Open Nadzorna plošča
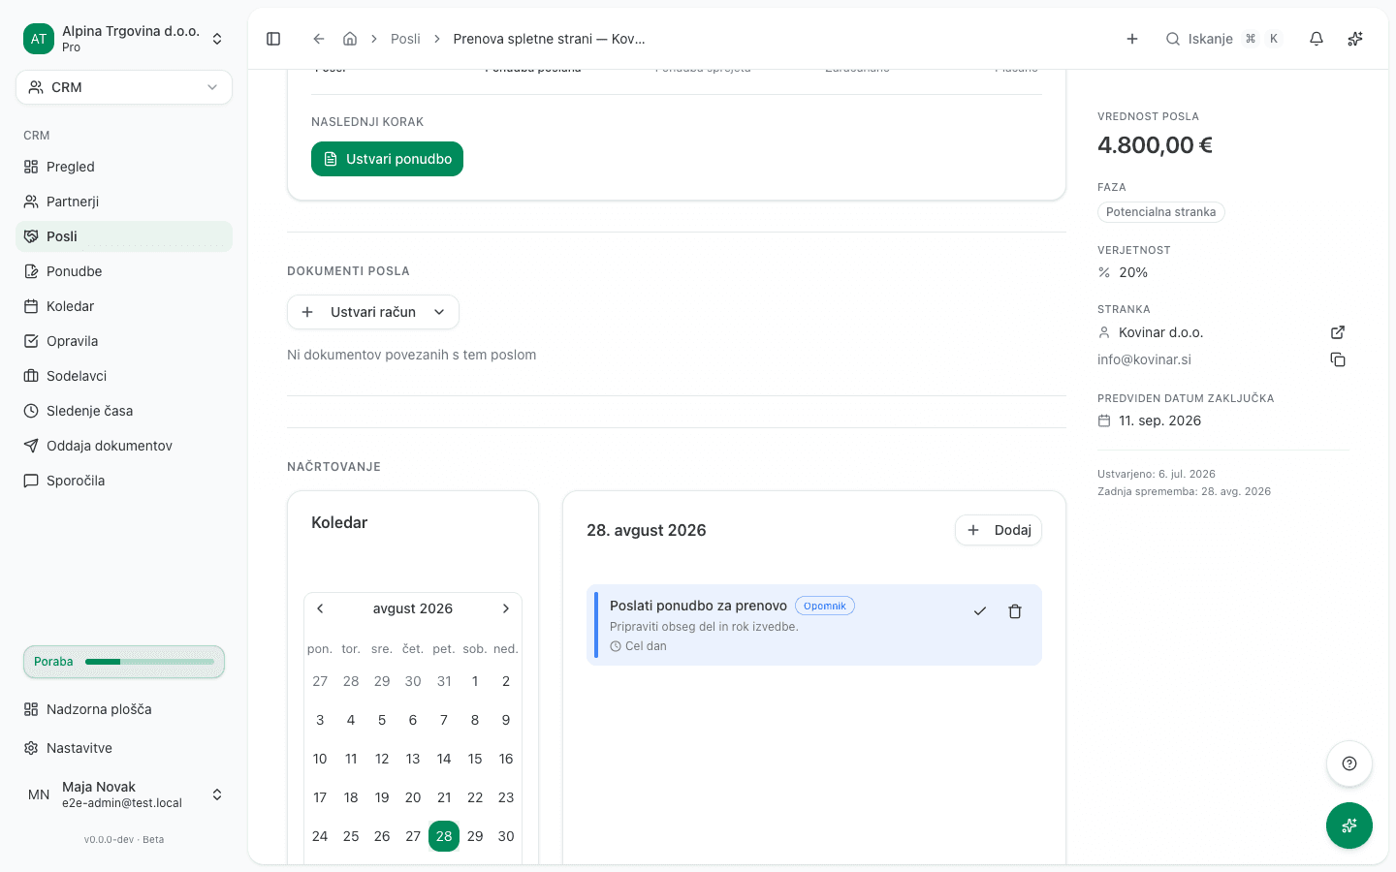The image size is (1396, 872). pyautogui.click(x=124, y=709)
